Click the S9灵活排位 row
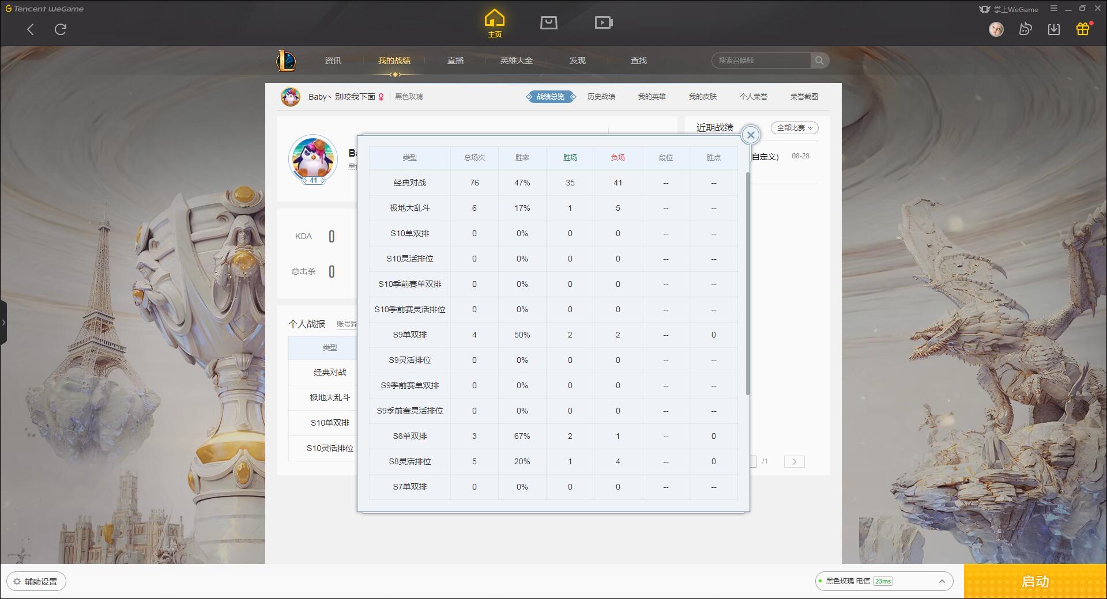 553,360
